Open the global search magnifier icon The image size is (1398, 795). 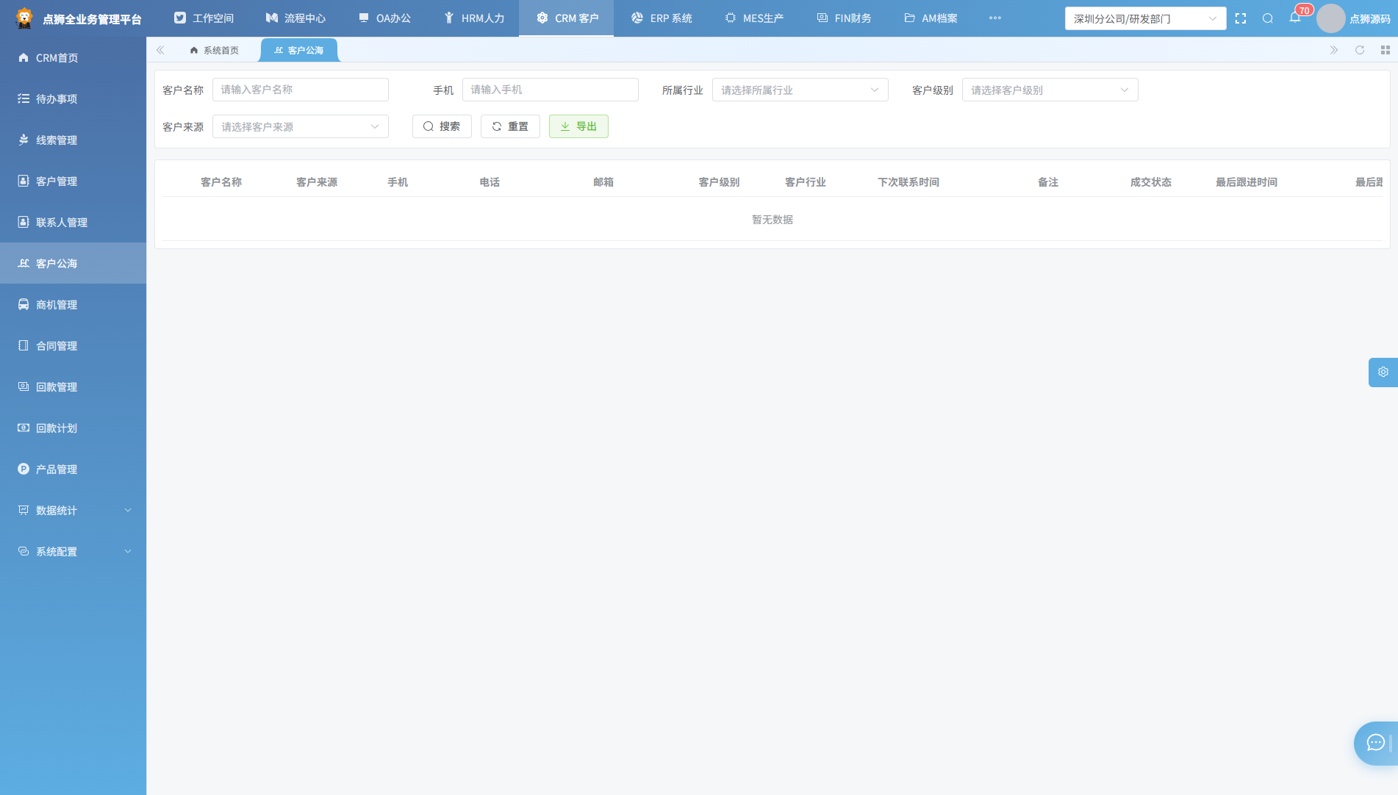point(1268,18)
